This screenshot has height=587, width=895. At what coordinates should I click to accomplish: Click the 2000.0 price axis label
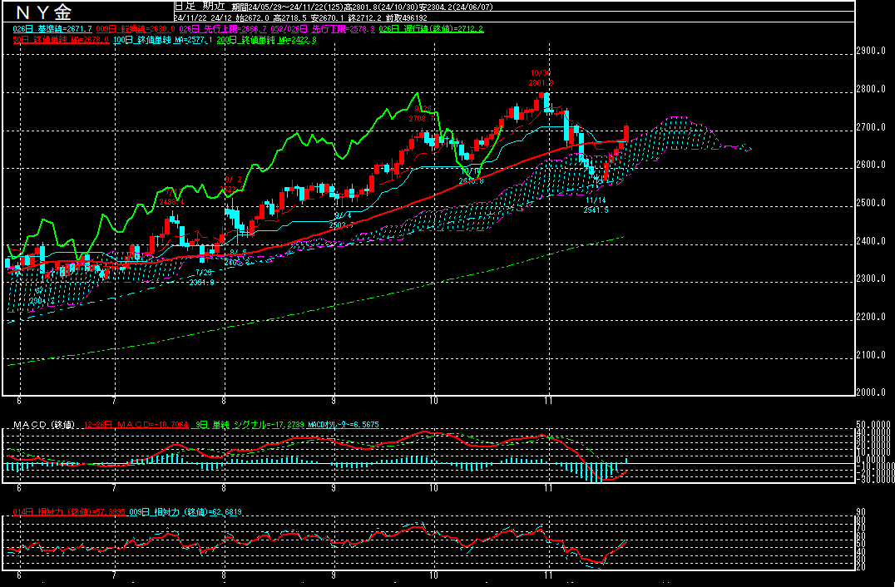tap(871, 392)
